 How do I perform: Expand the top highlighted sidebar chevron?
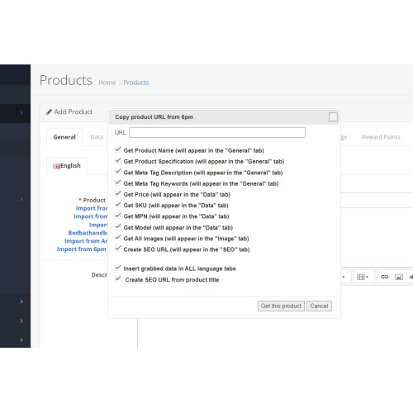pyautogui.click(x=21, y=112)
